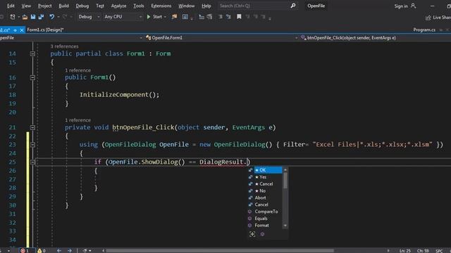Collapse the using block at line 23
Screen dimensions: 451x253
pos(32,145)
